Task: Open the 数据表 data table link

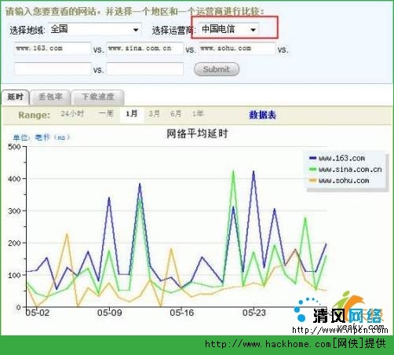Action: tap(262, 115)
